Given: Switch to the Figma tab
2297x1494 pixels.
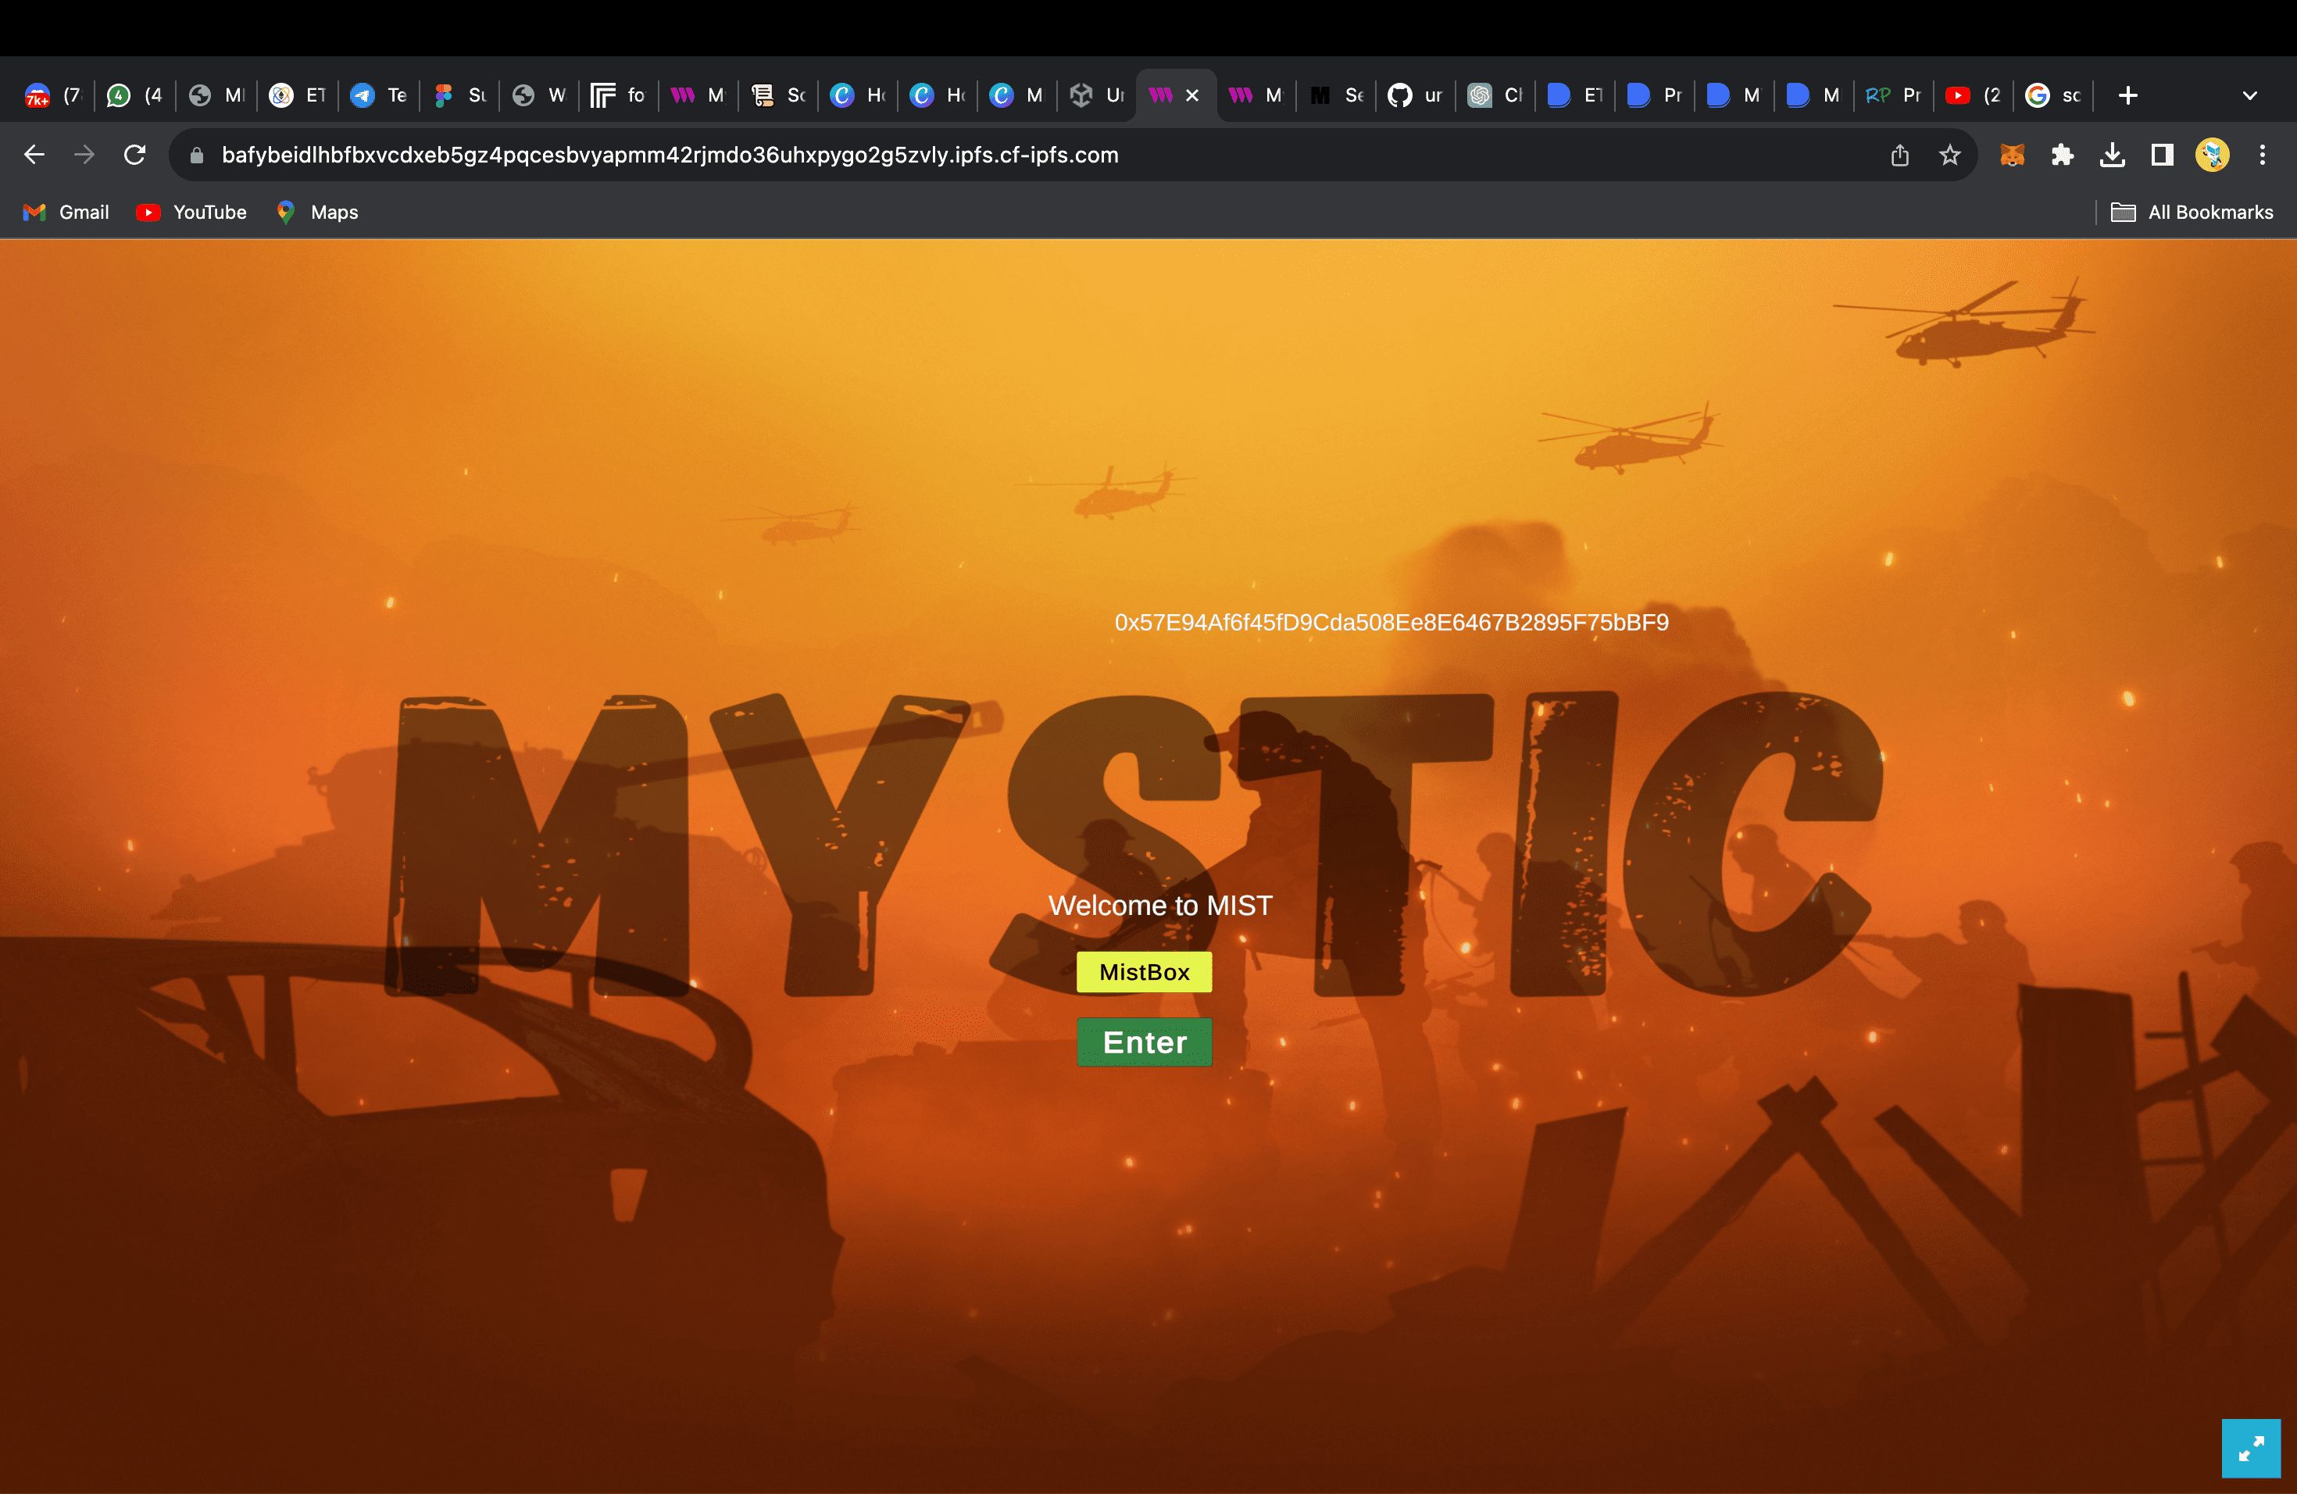Looking at the screenshot, I should [459, 95].
